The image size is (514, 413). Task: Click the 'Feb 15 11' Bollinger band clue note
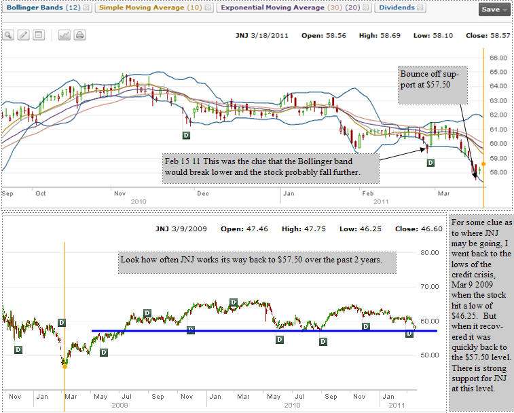click(x=271, y=168)
